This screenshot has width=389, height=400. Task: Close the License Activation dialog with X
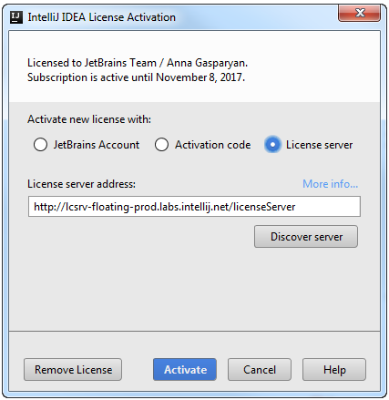coord(359,13)
